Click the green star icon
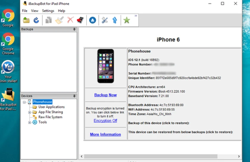250x162 pixels. (127, 20)
